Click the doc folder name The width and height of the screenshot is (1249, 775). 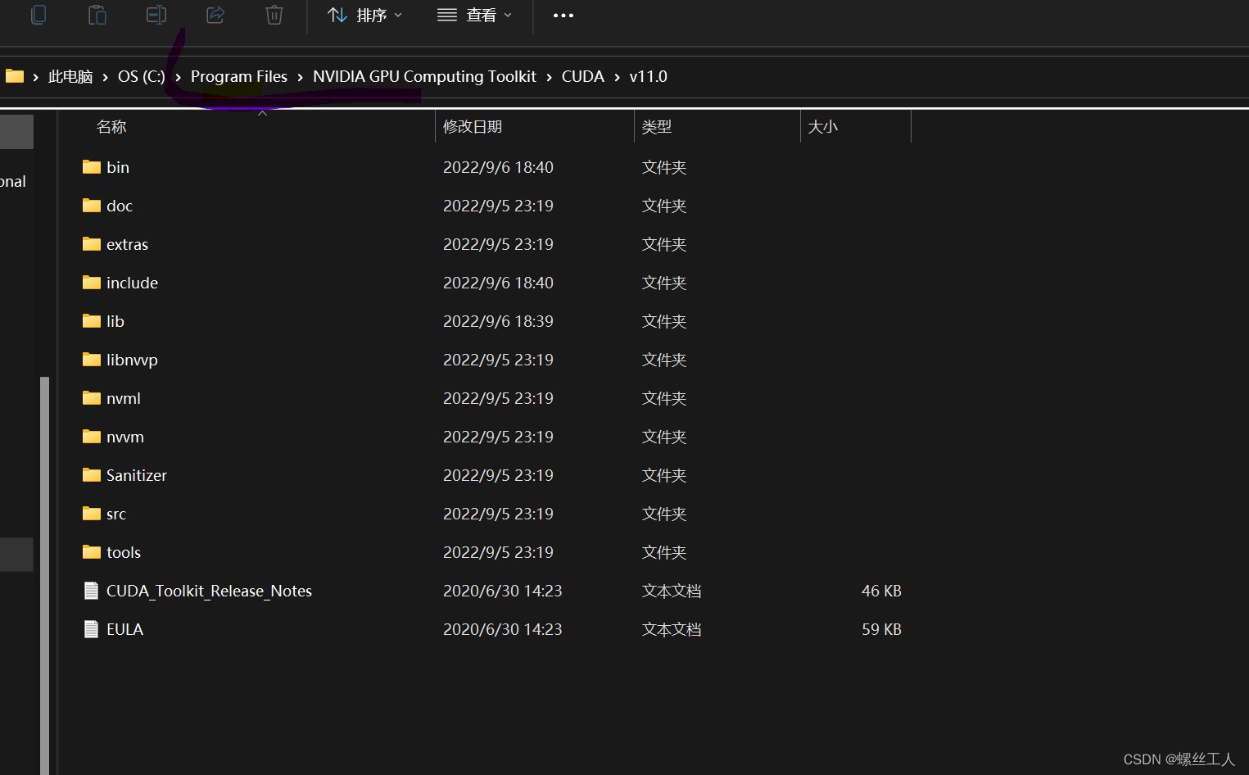(120, 206)
